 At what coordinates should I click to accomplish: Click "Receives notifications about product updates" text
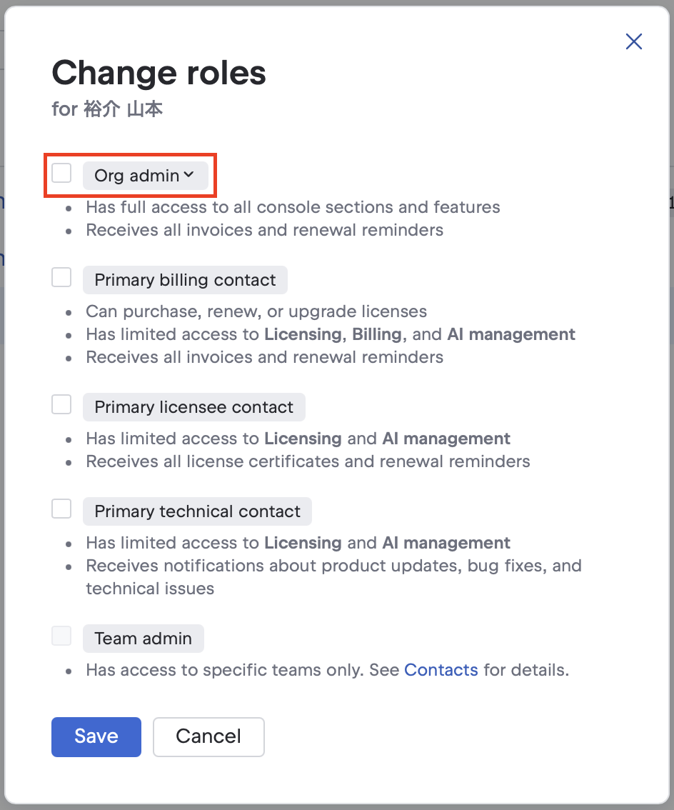tap(333, 566)
